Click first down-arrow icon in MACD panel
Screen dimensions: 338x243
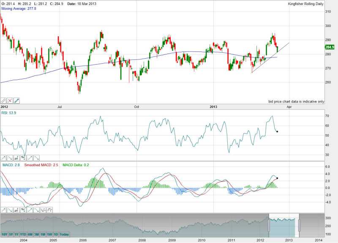pyautogui.click(x=10, y=210)
